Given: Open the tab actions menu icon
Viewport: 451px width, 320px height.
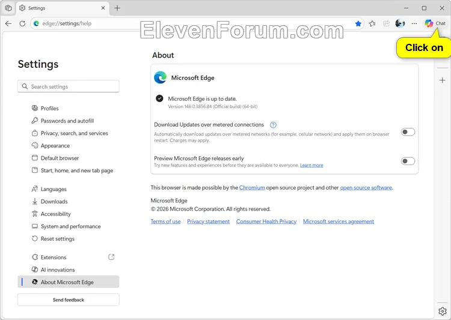Looking at the screenshot, I should click(8, 8).
